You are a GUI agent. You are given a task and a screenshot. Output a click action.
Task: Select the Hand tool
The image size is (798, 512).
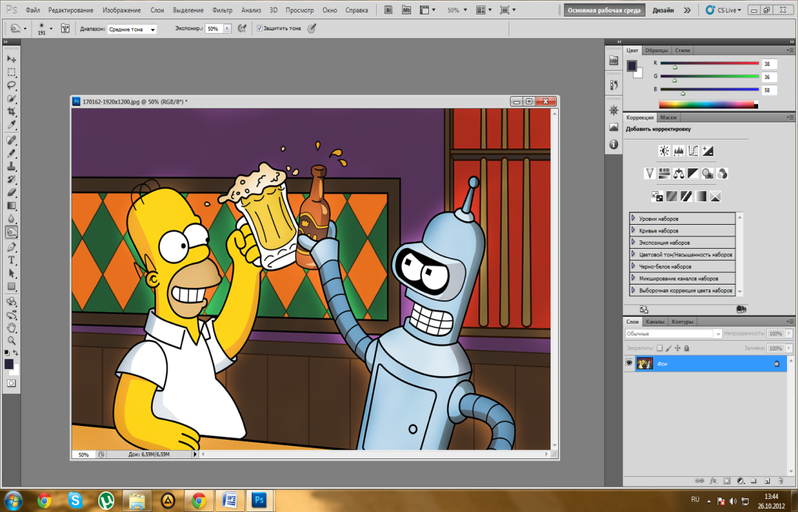[11, 329]
